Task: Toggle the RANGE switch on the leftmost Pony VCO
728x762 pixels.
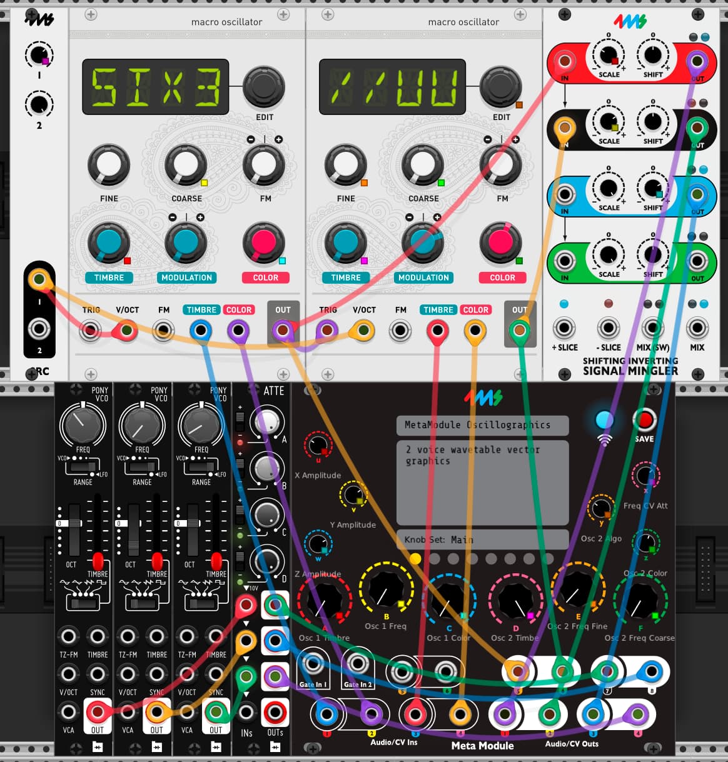Action: coord(84,466)
